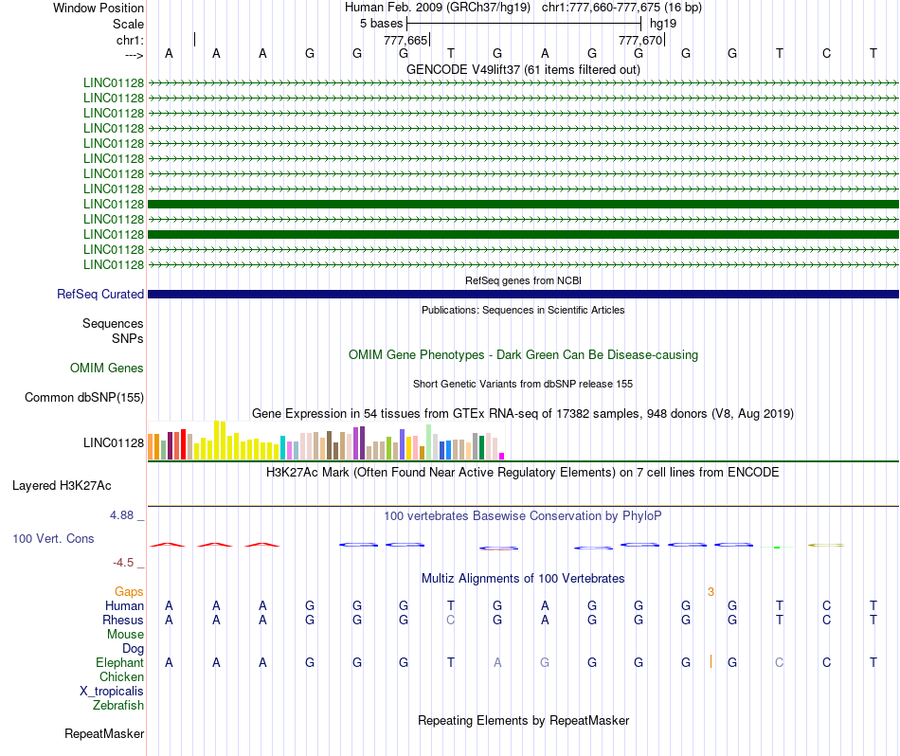Click faded A mismatch in Elephant row
The height and width of the screenshot is (756, 900).
(497, 662)
